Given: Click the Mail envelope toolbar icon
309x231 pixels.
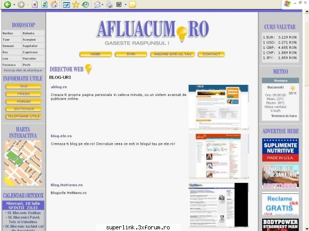Looking at the screenshot, I should [x=97, y=5].
